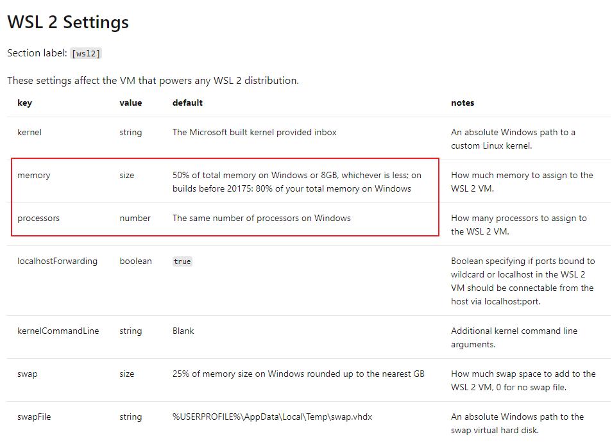Click the 'Blank' default value cell

point(183,331)
